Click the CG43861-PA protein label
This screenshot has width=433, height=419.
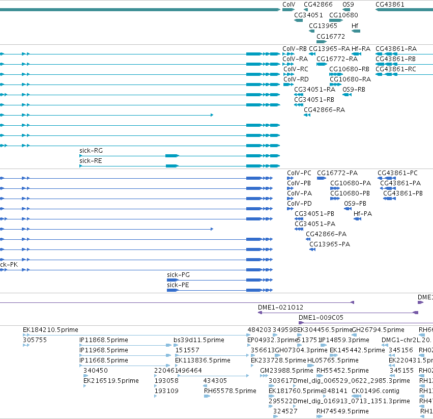400,183
